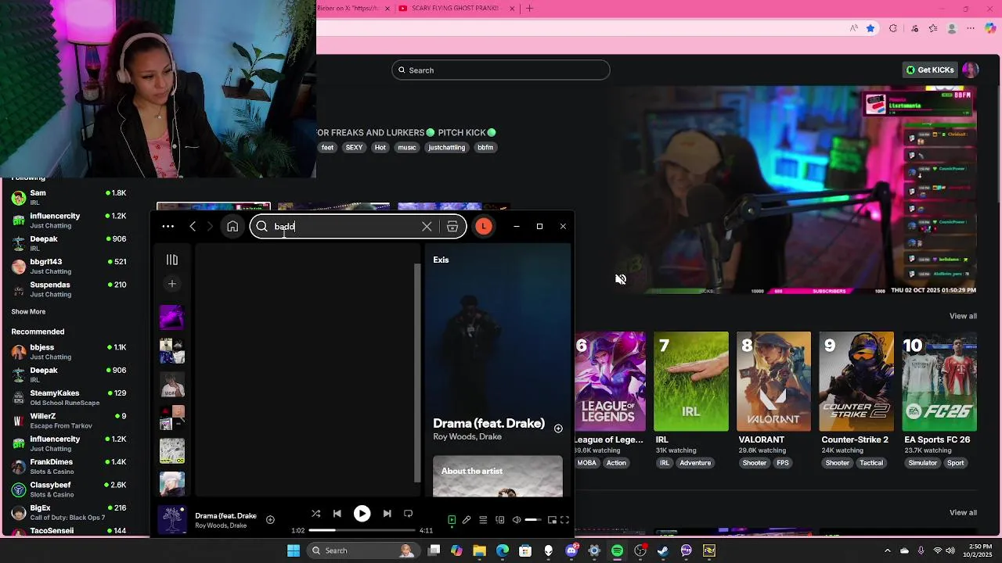Add Drama to library in Now Playing panel
The width and height of the screenshot is (1002, 563).
click(x=558, y=429)
